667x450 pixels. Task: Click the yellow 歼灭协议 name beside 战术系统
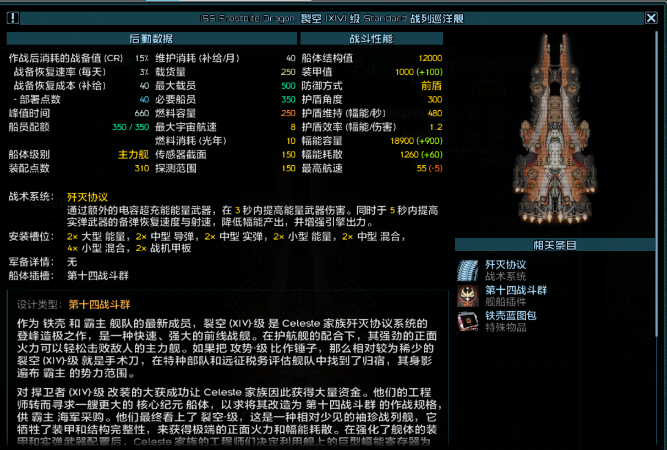[88, 197]
